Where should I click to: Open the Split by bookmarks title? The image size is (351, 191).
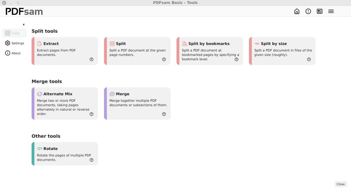[x=209, y=44]
